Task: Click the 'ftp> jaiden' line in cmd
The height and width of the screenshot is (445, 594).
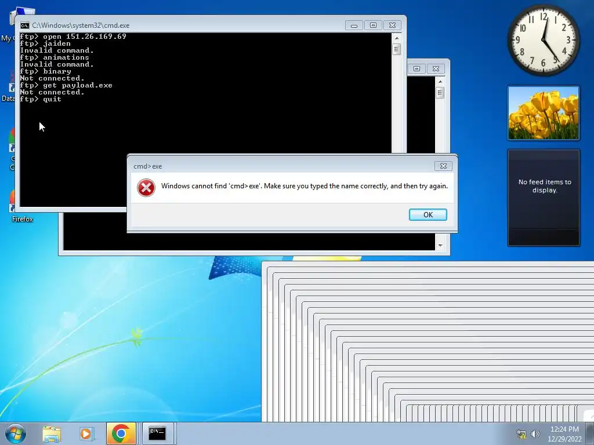Action: [x=45, y=43]
